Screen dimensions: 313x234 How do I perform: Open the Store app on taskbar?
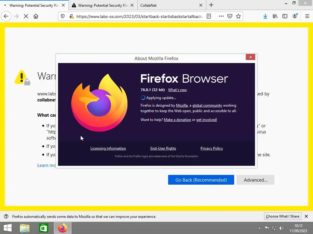pyautogui.click(x=43, y=228)
